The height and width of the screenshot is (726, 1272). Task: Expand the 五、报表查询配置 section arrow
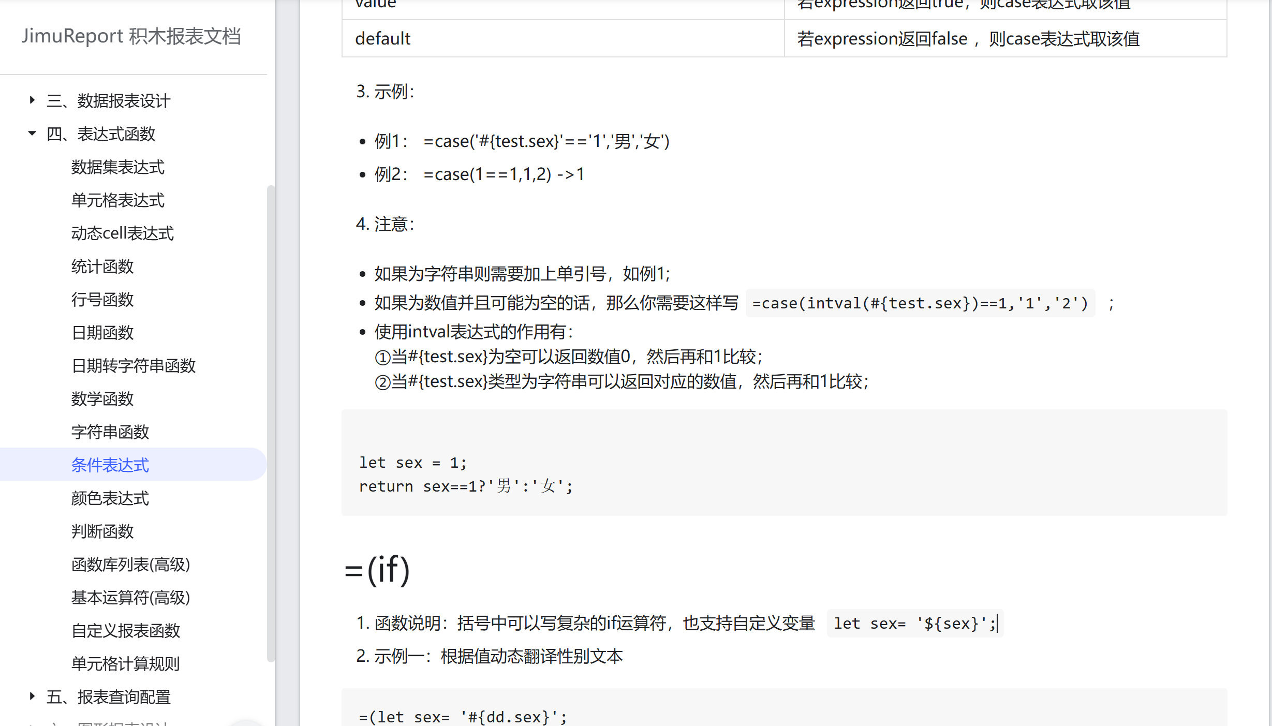(32, 696)
